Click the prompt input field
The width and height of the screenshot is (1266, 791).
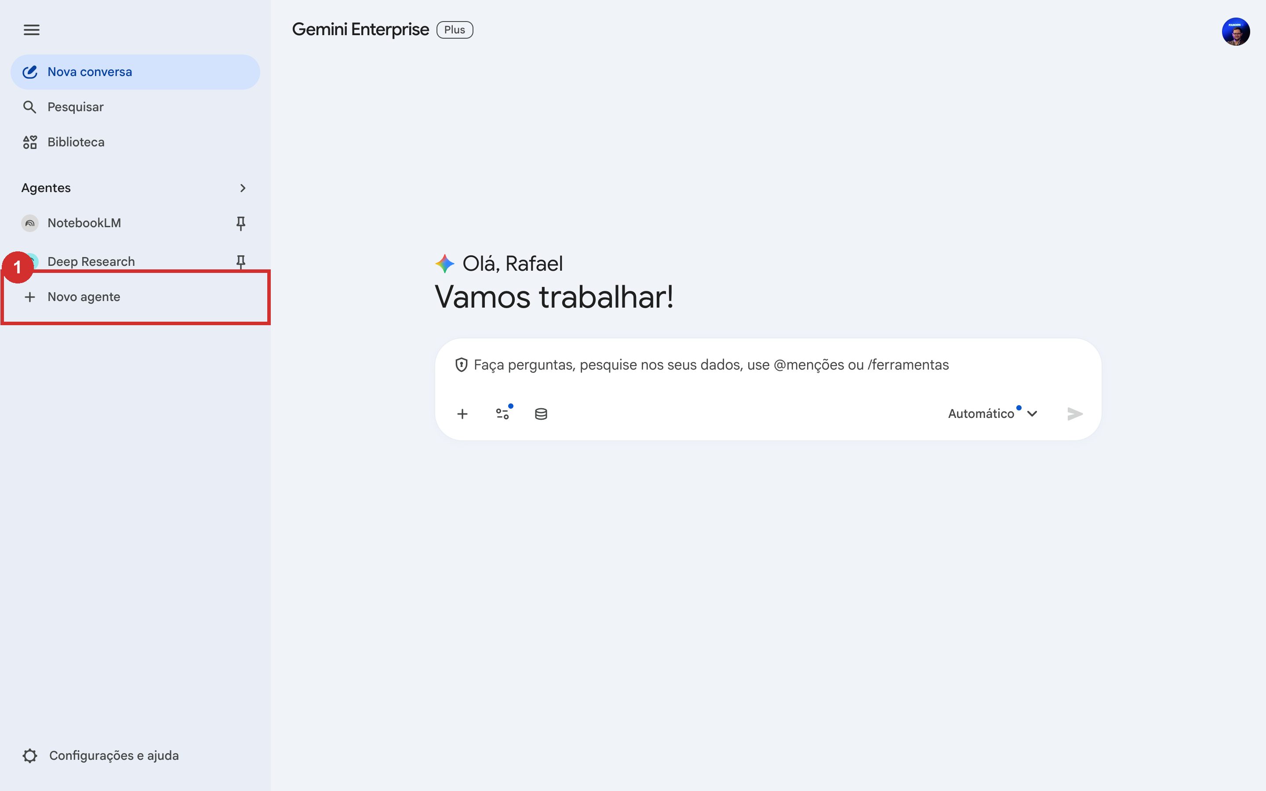coord(768,365)
